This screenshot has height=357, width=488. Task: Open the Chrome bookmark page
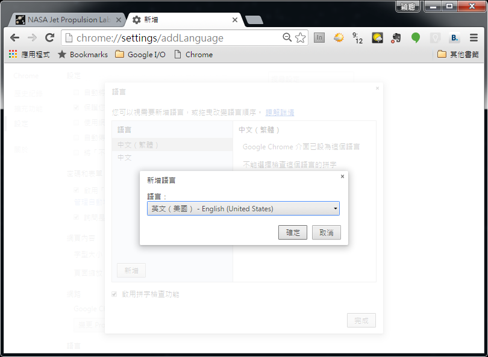coord(193,54)
